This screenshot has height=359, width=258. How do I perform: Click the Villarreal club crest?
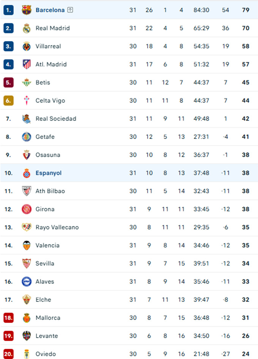[x=27, y=46]
